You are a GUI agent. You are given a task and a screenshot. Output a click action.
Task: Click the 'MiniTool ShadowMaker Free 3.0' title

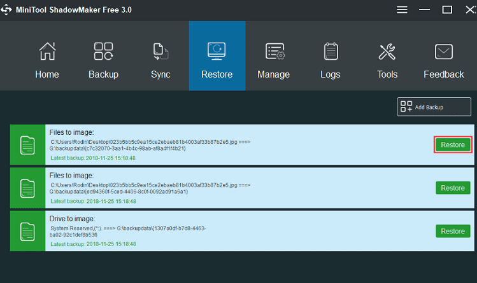click(74, 10)
